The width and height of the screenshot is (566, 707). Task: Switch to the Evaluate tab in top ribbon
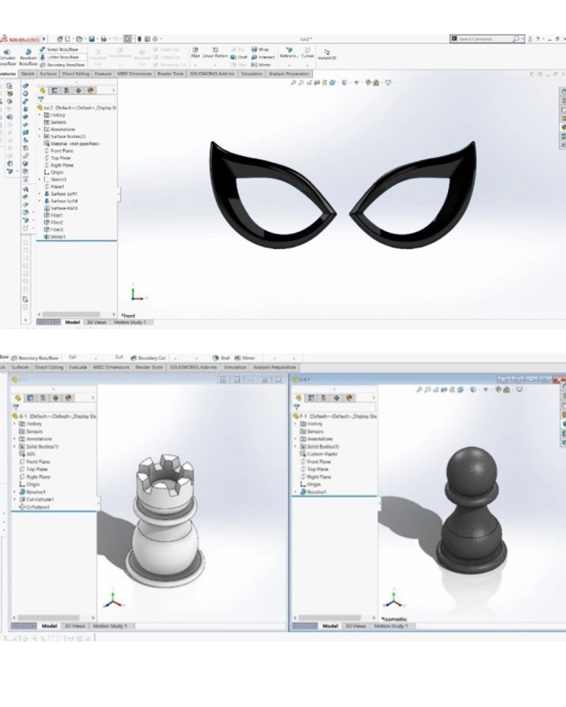click(103, 74)
